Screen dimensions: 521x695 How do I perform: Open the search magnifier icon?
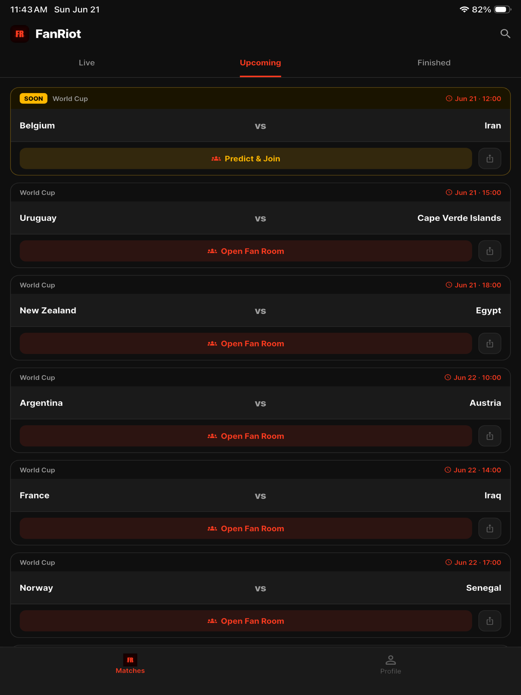505,34
